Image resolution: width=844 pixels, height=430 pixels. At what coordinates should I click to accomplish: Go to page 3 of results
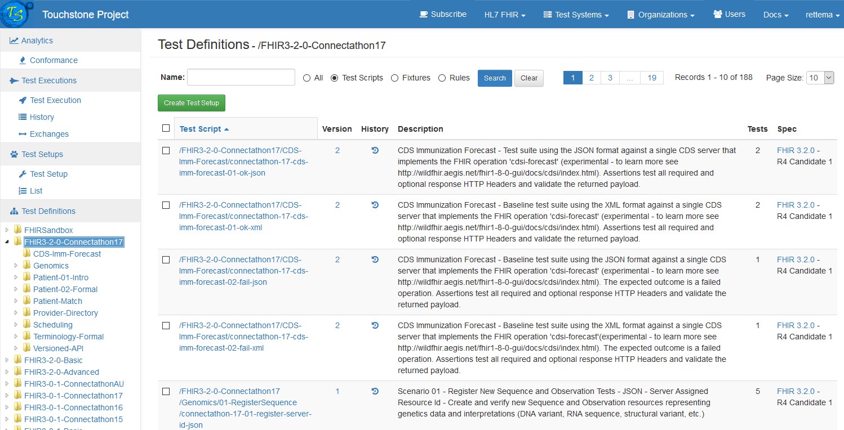[x=610, y=78]
